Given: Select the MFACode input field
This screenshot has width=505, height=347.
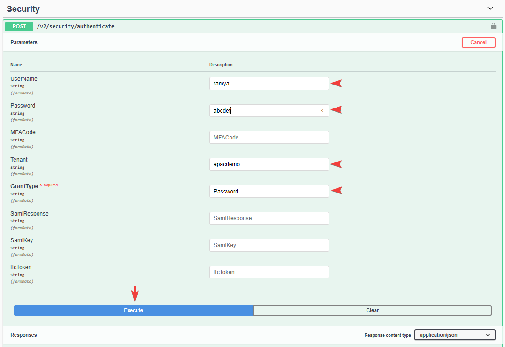Looking at the screenshot, I should (269, 137).
